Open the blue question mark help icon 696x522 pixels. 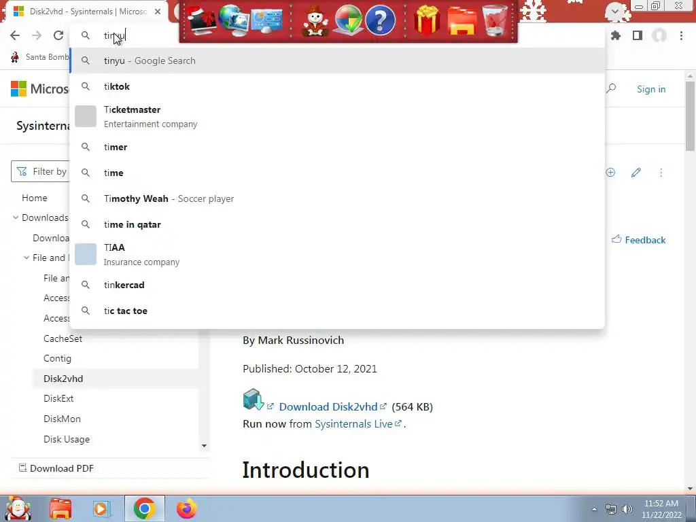(381, 20)
